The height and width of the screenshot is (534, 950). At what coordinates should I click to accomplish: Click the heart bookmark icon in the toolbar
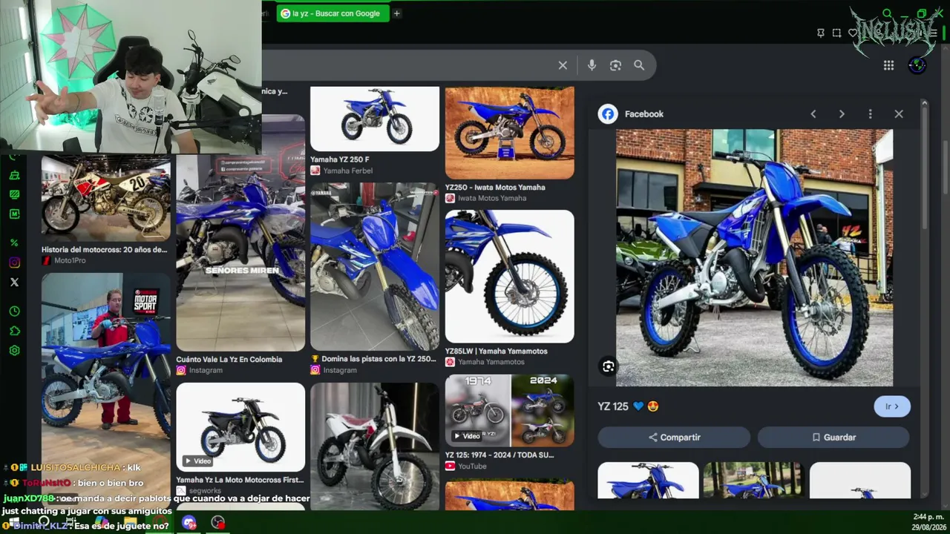(853, 33)
